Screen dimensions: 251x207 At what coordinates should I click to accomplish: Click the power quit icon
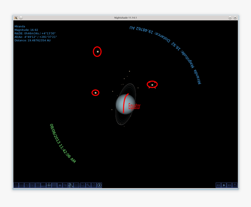[99, 185]
